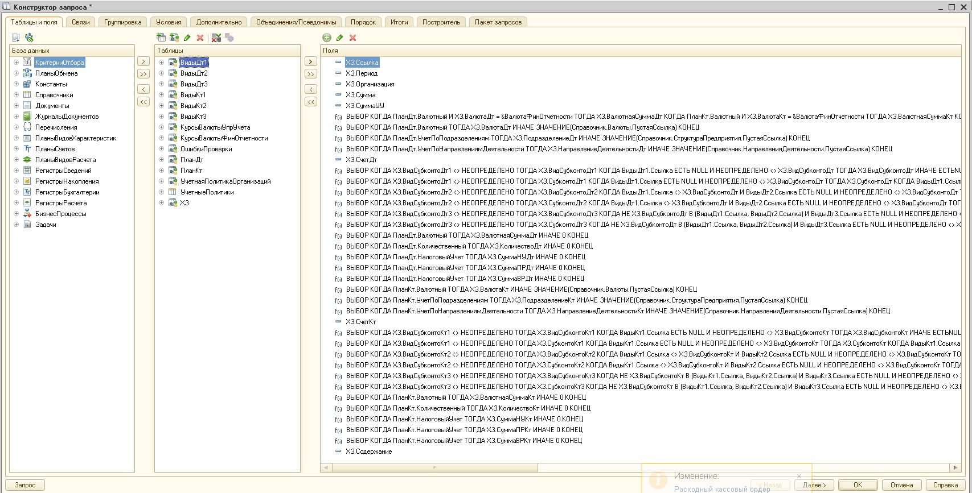Select the РегистрыНакопления node
Screen dimensions: 972x493
67,181
